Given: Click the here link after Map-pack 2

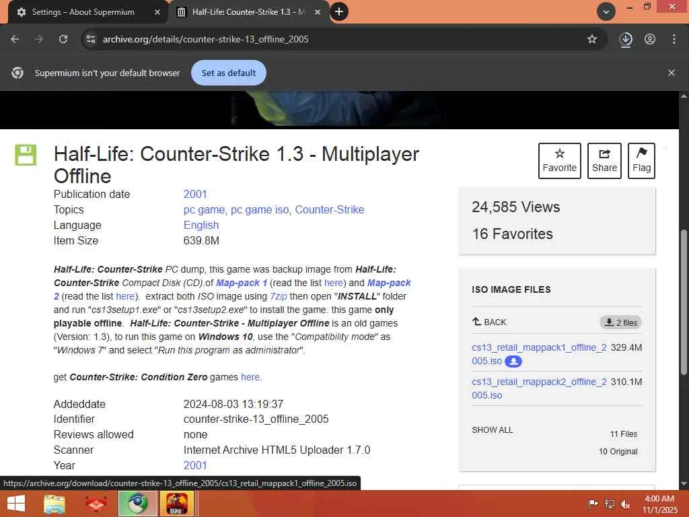Looking at the screenshot, I should (125, 296).
